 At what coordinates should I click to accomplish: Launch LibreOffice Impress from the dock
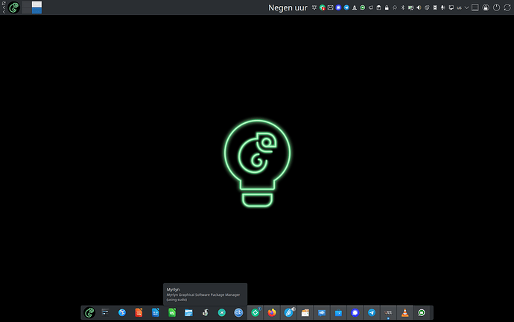point(139,313)
